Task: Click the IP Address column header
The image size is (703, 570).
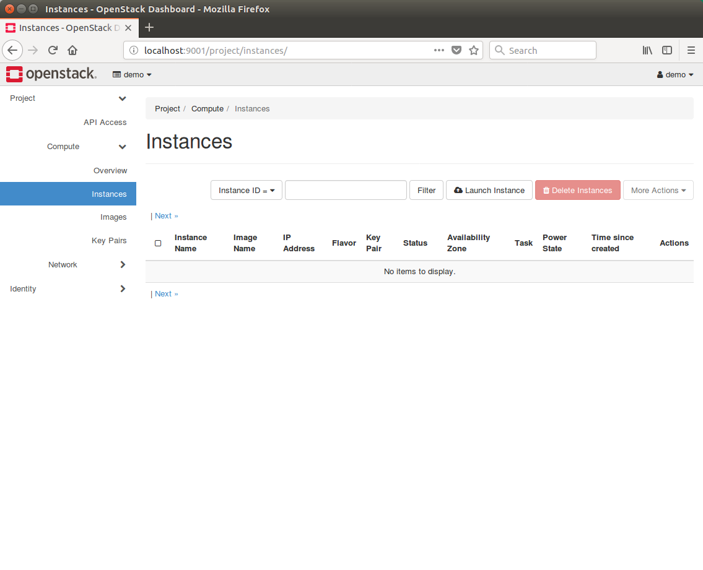Action: pos(299,243)
